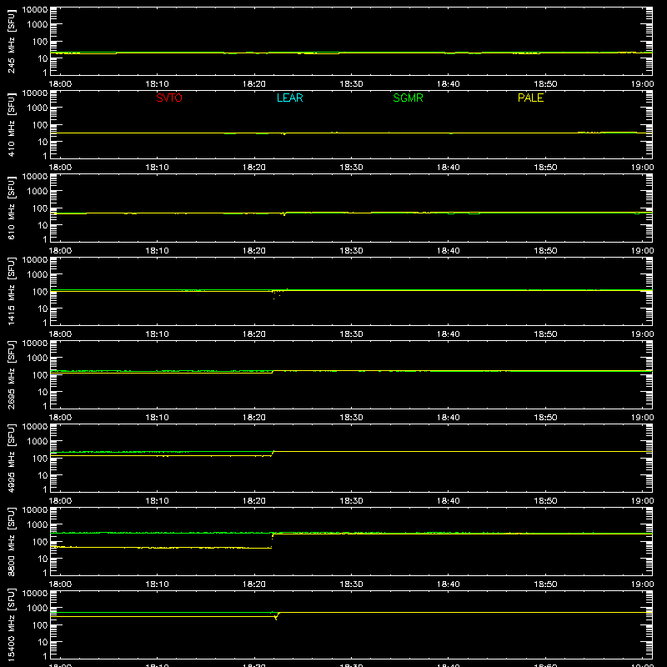667x667 pixels.
Task: Click 18:50 label under the 8800 MHz plot
Action: tap(546, 584)
